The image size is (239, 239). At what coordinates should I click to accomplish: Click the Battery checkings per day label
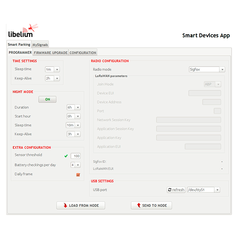pos(35,165)
